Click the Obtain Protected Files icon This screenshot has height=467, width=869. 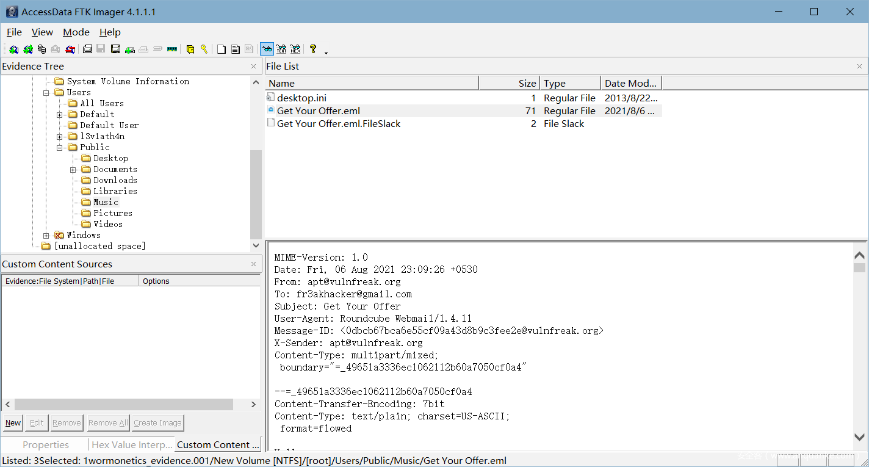coord(190,49)
